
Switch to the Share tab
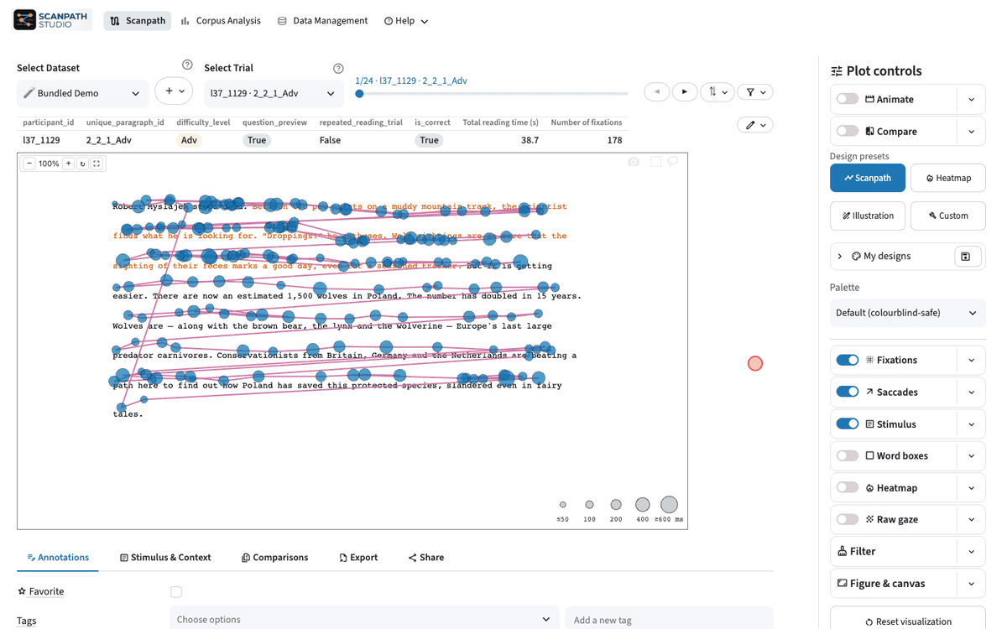click(x=426, y=557)
